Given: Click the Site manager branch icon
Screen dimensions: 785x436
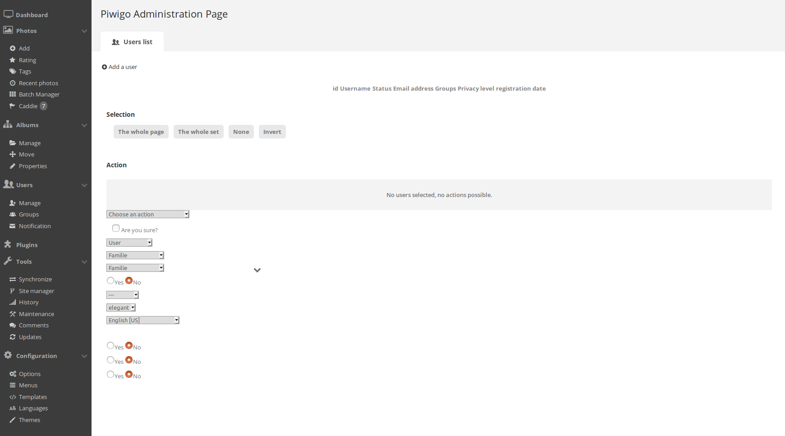Looking at the screenshot, I should click(x=13, y=291).
